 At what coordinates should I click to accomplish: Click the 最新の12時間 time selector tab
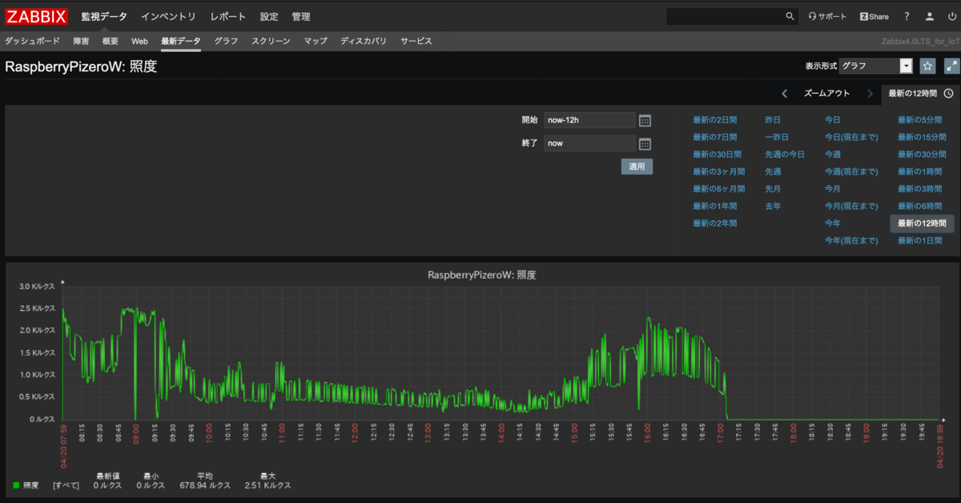(919, 93)
